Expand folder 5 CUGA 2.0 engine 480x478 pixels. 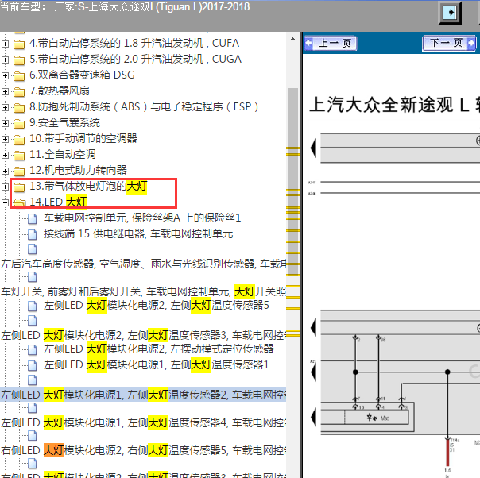[x=5, y=60]
